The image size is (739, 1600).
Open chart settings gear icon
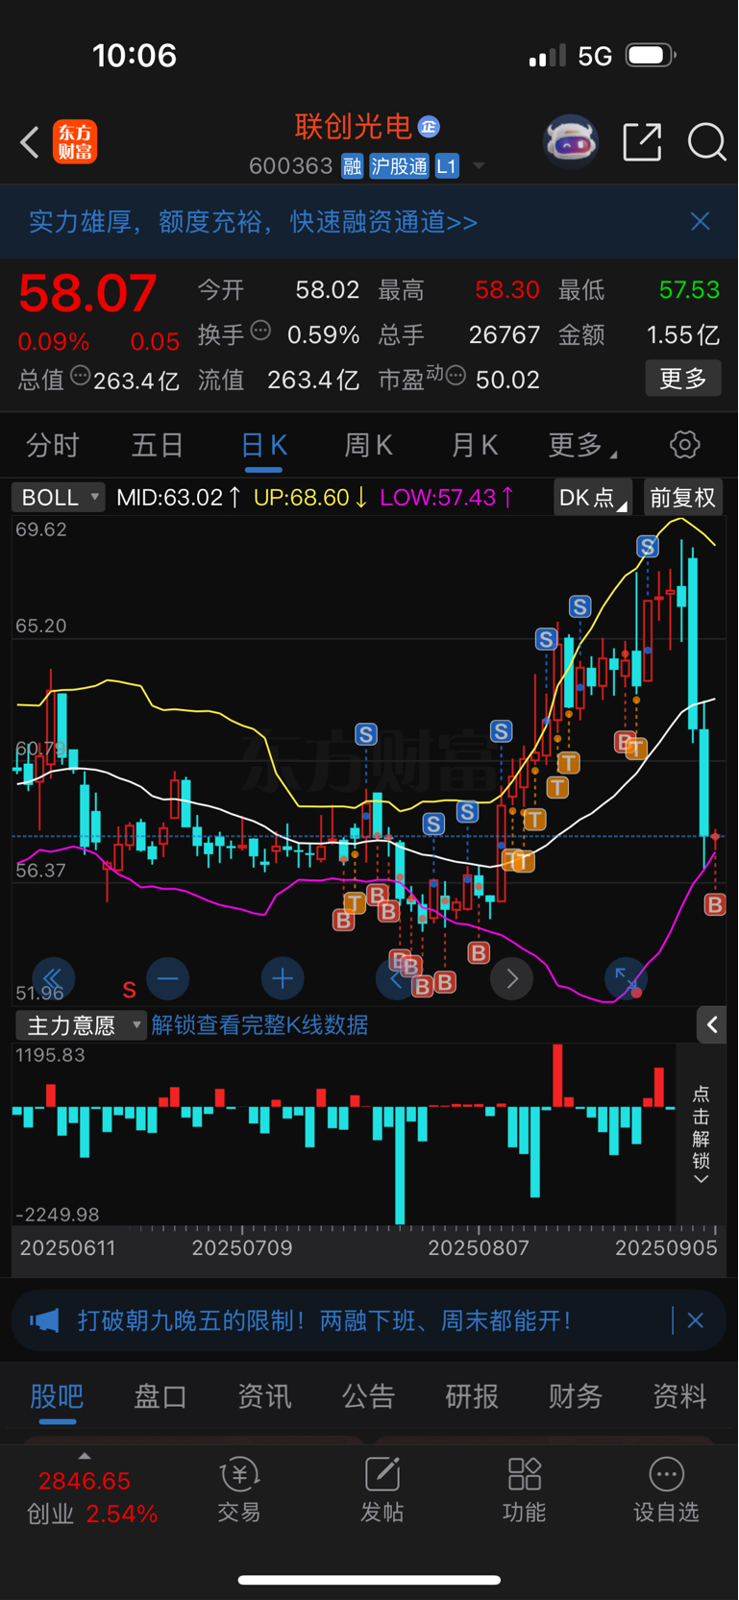pyautogui.click(x=684, y=445)
